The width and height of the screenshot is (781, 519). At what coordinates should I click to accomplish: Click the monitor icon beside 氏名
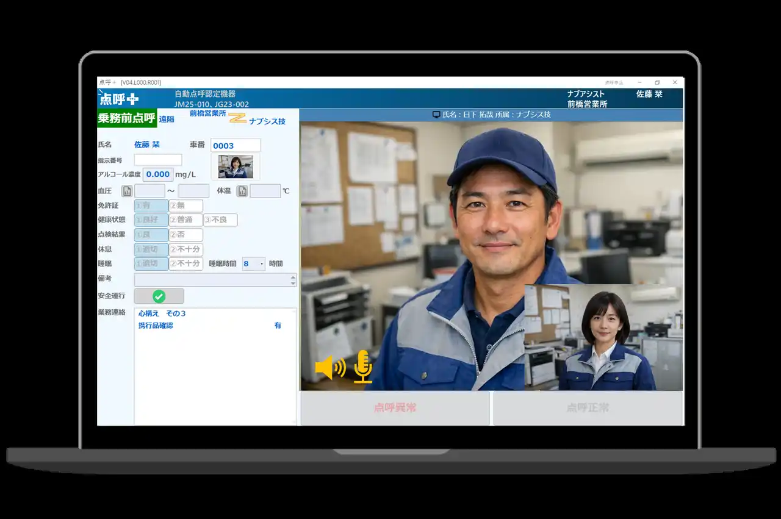point(436,115)
